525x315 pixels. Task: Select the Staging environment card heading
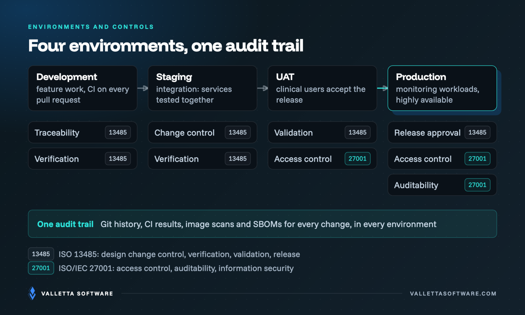[x=174, y=77]
